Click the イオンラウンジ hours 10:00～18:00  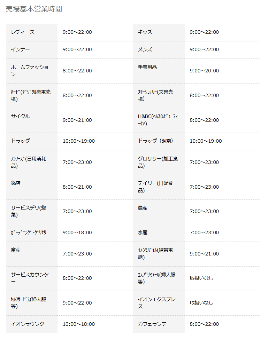pyautogui.click(x=79, y=324)
